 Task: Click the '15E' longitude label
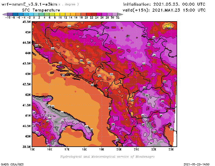point(32,149)
